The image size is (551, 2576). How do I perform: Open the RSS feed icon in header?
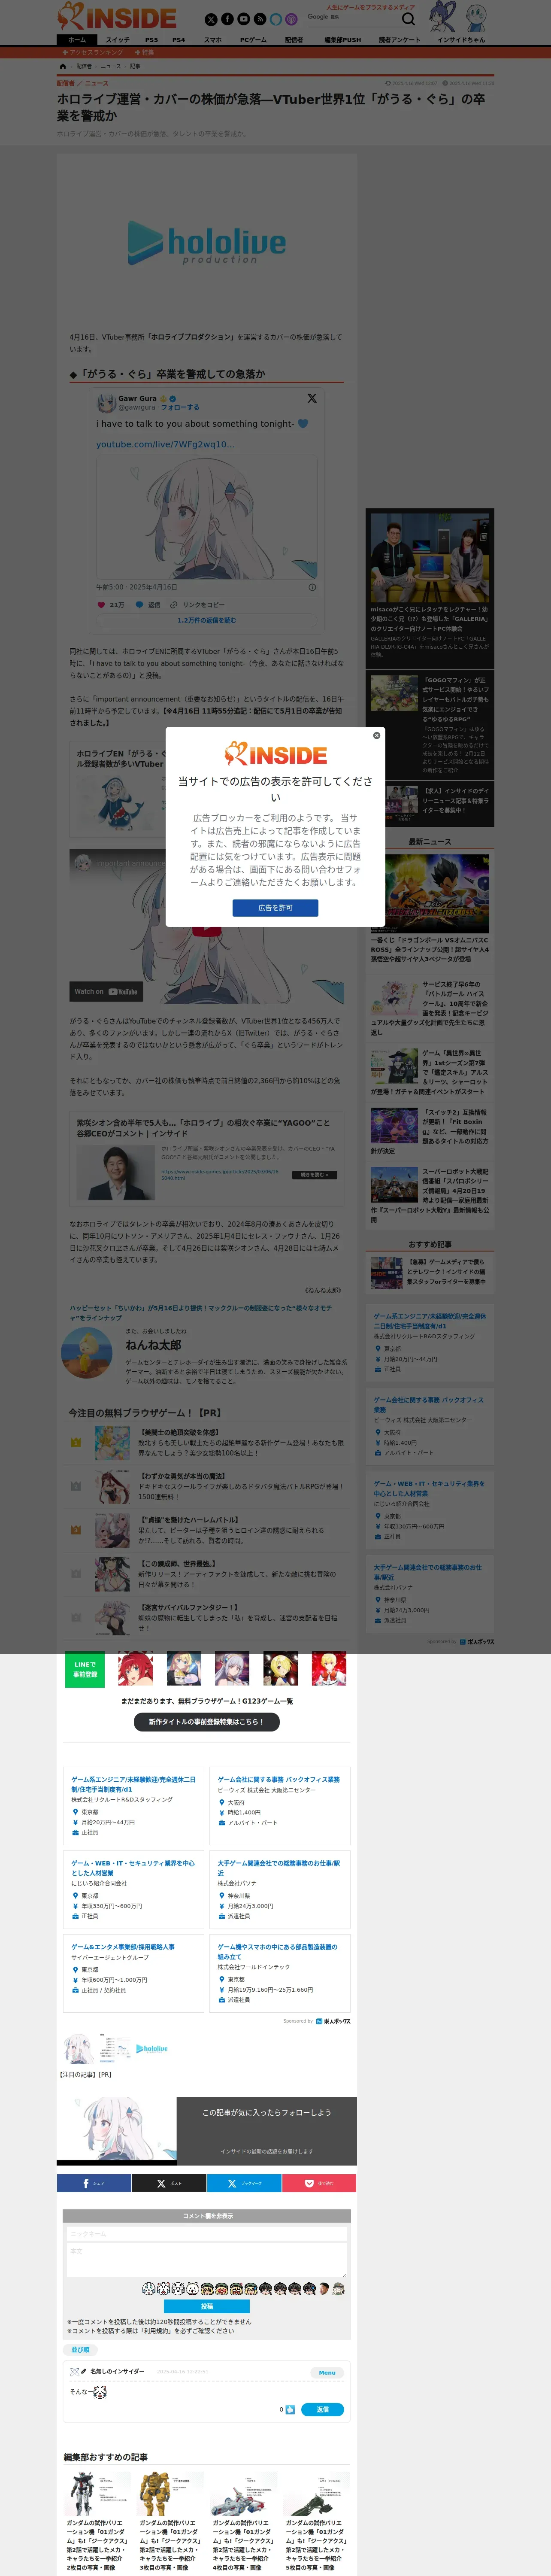(259, 19)
